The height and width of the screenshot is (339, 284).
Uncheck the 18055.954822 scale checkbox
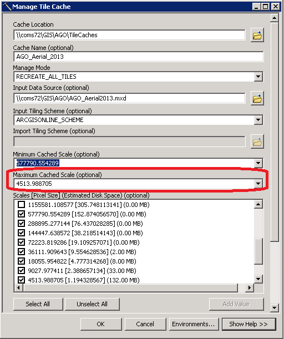[x=21, y=261]
